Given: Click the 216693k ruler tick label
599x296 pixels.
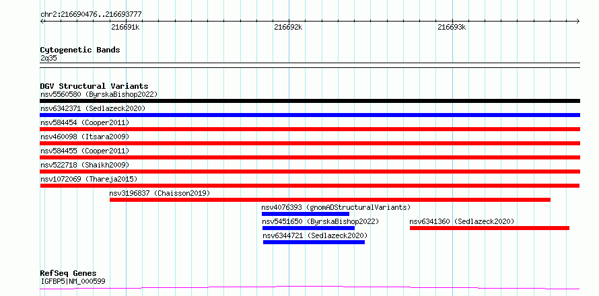Looking at the screenshot, I should click(x=452, y=27).
